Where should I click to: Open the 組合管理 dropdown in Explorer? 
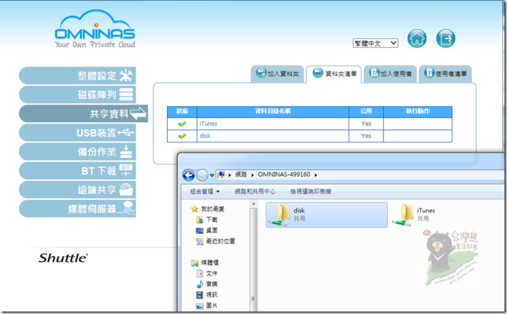click(205, 192)
